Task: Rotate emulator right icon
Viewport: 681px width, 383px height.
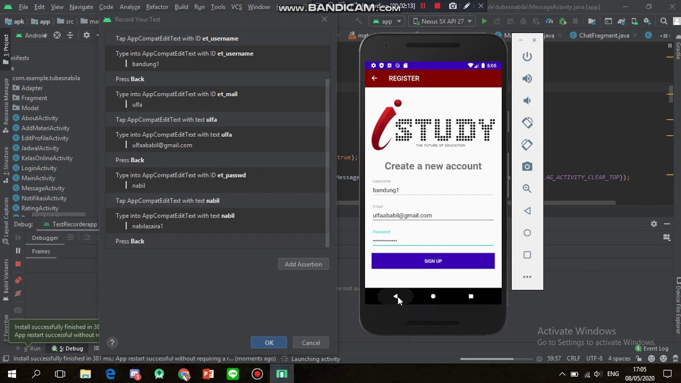Action: pos(527,145)
